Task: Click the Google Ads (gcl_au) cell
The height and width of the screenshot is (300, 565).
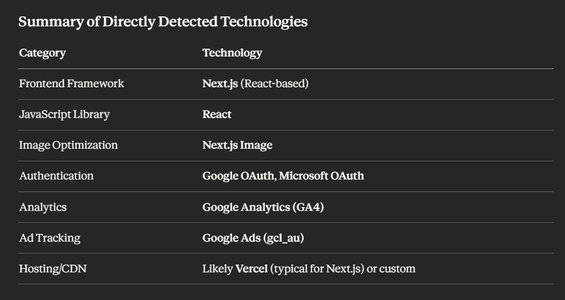Action: (x=253, y=238)
